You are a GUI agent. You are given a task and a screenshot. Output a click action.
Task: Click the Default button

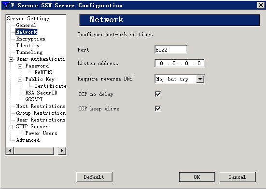[94, 177]
